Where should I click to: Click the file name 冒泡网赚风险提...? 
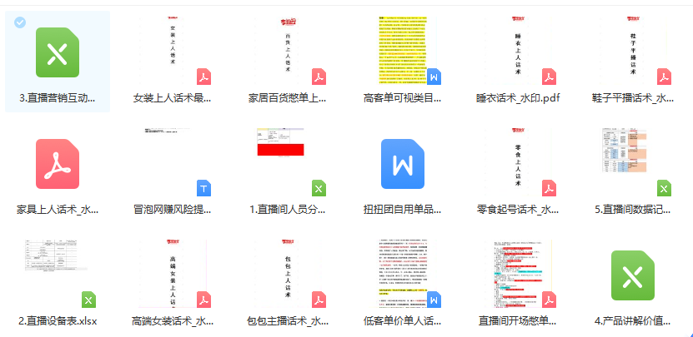pos(173,210)
